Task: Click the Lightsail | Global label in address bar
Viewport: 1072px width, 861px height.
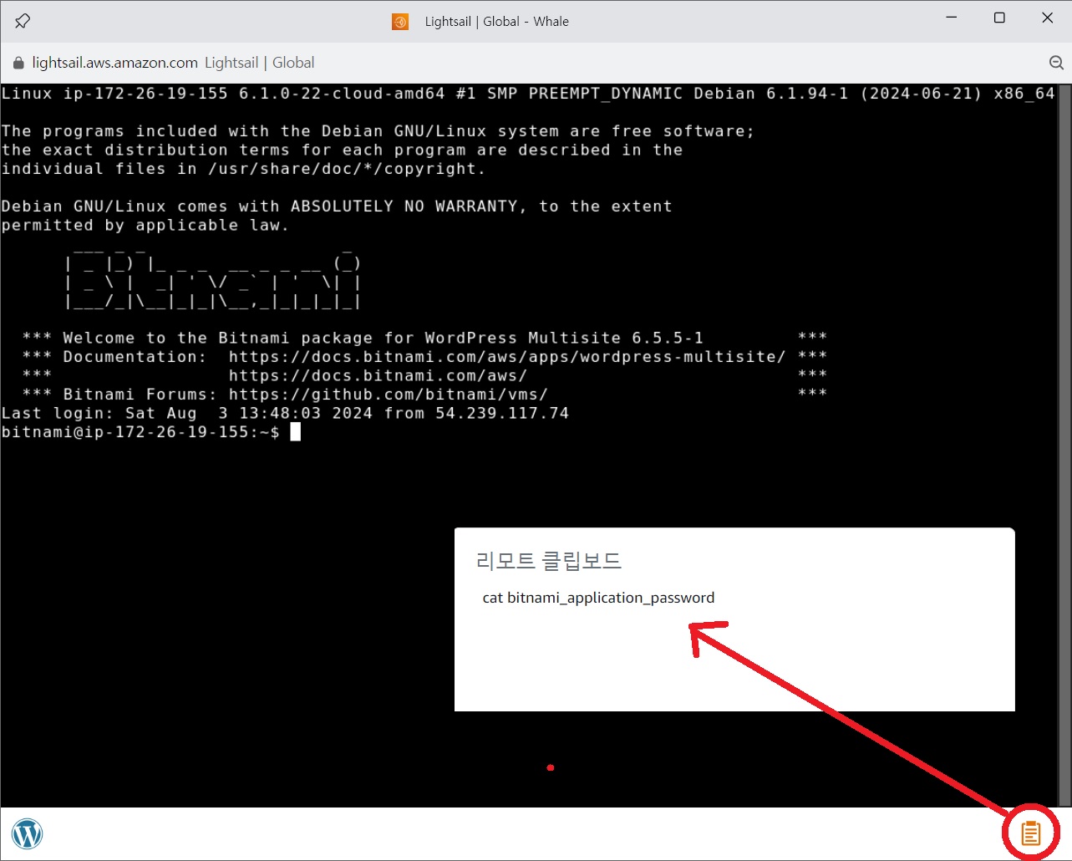Action: tap(260, 62)
